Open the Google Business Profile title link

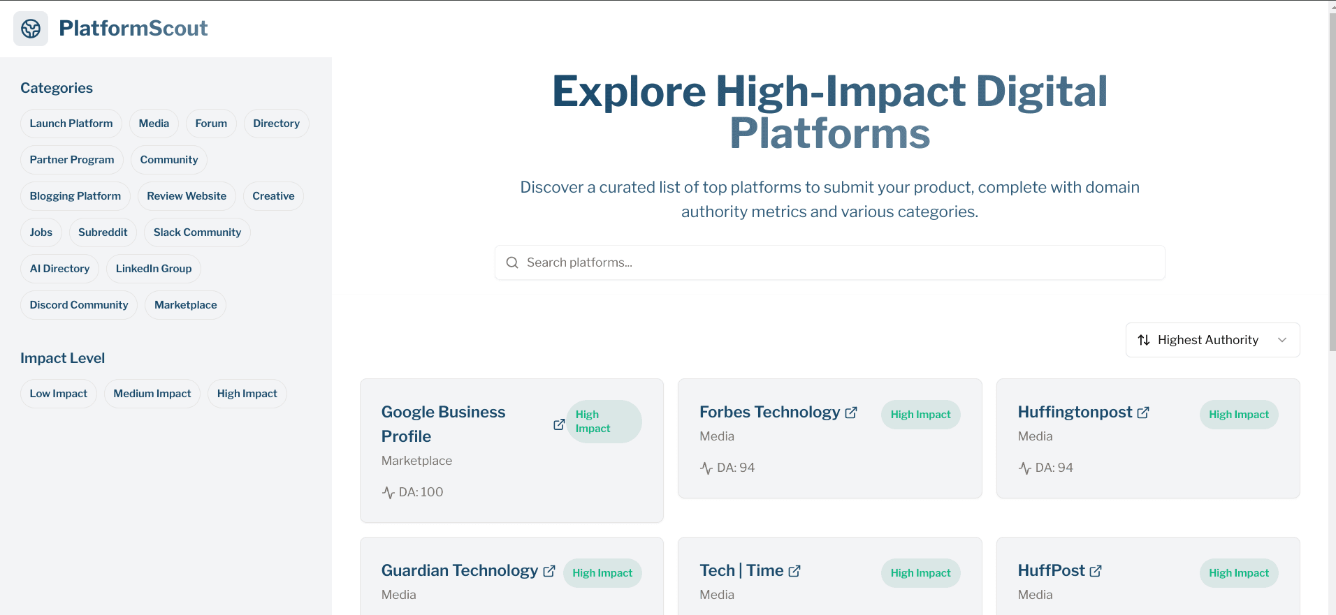coord(443,424)
